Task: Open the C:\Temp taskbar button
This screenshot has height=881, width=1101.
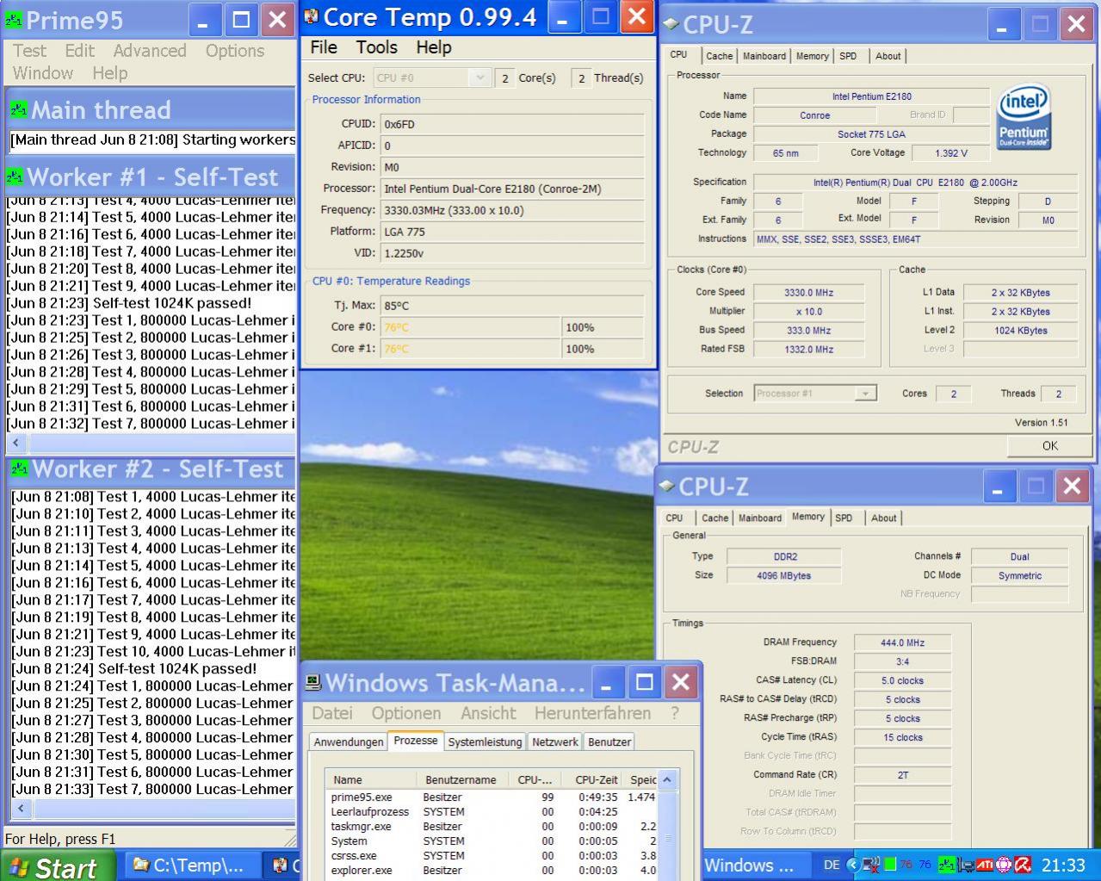Action: pyautogui.click(x=194, y=865)
